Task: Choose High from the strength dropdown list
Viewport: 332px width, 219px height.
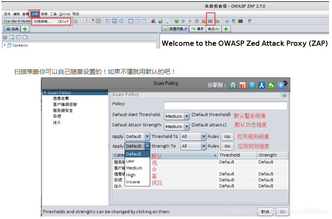Action: (137, 175)
